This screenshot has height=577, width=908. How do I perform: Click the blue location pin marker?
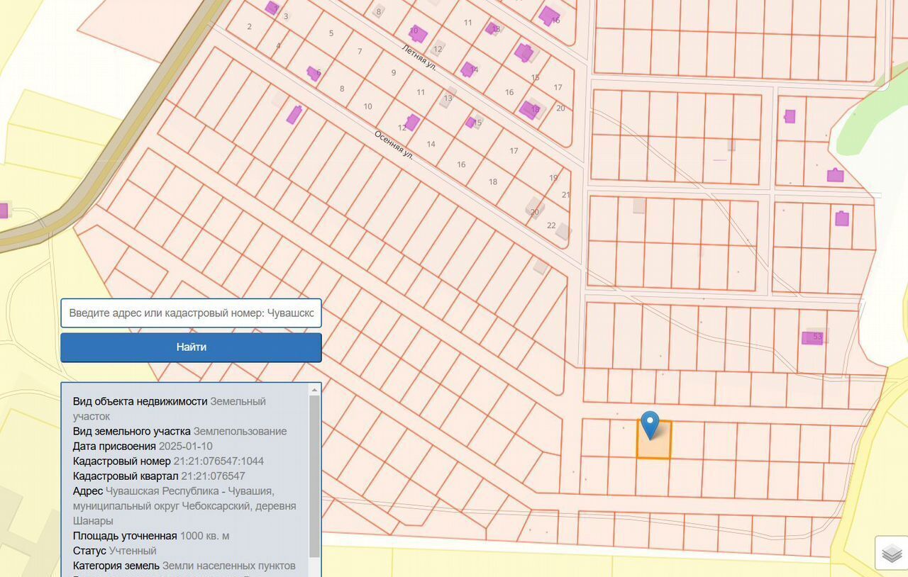click(x=650, y=425)
